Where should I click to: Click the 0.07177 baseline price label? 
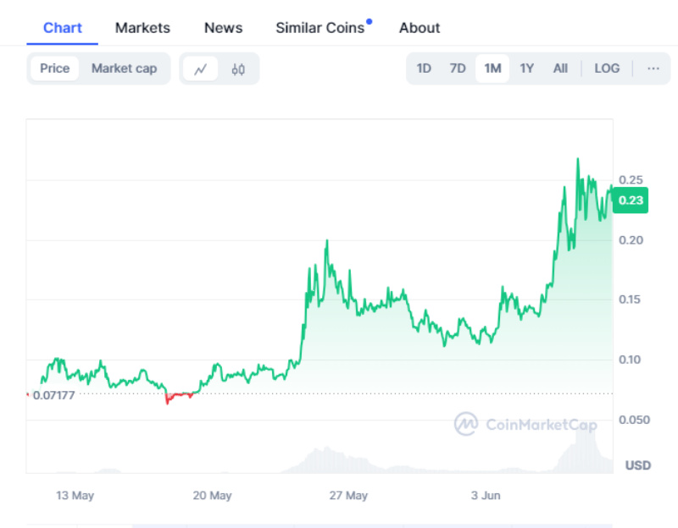click(x=53, y=395)
